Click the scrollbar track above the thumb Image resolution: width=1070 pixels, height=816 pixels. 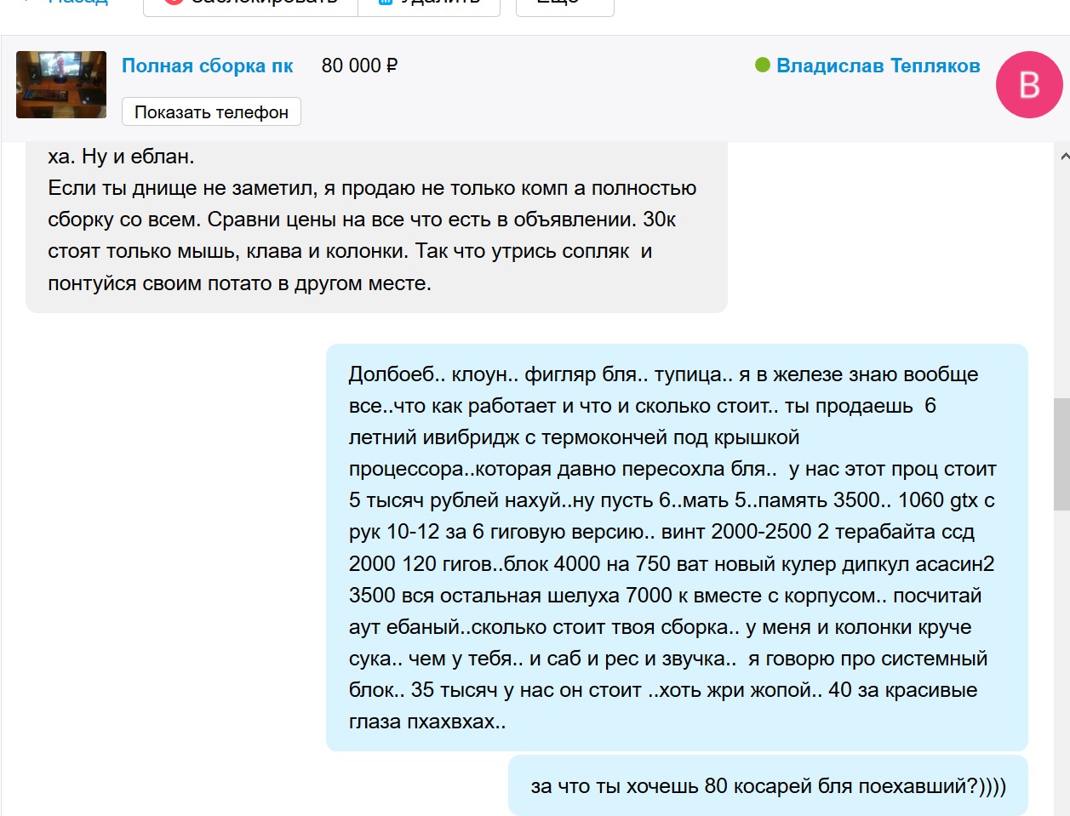[1061, 281]
